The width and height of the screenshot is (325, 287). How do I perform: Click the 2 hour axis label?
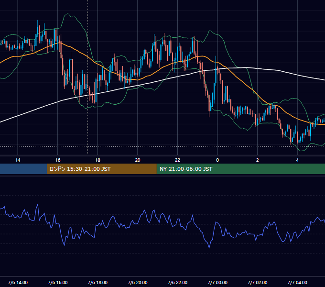(258, 160)
